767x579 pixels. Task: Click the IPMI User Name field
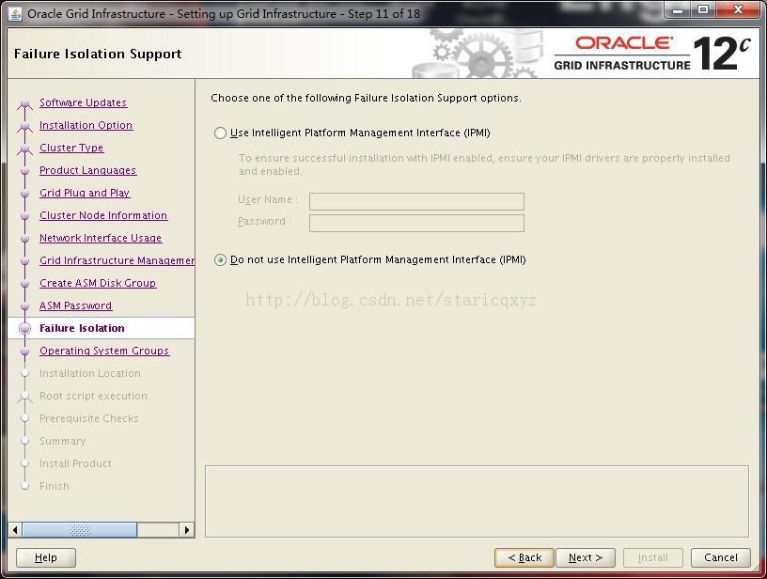[416, 201]
